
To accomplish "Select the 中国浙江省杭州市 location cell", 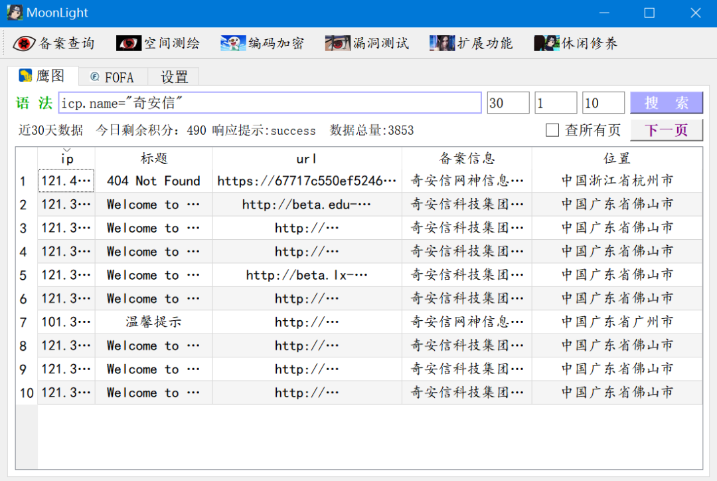I will 617,181.
